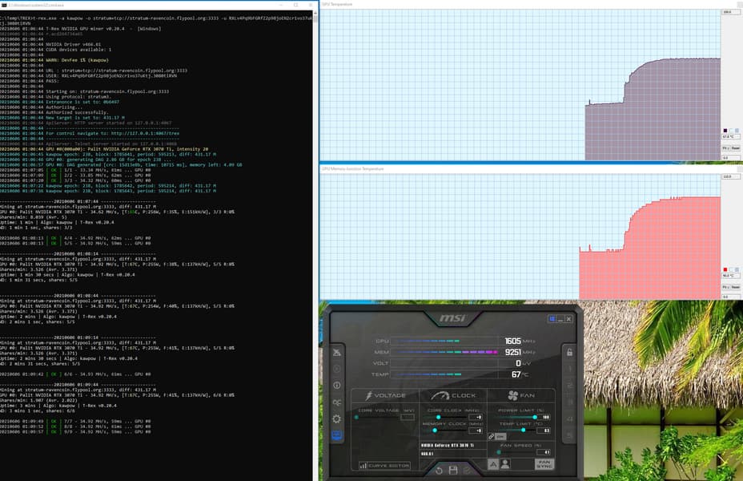The image size is (743, 481).
Task: Click the Fan Sync button
Action: point(544,464)
